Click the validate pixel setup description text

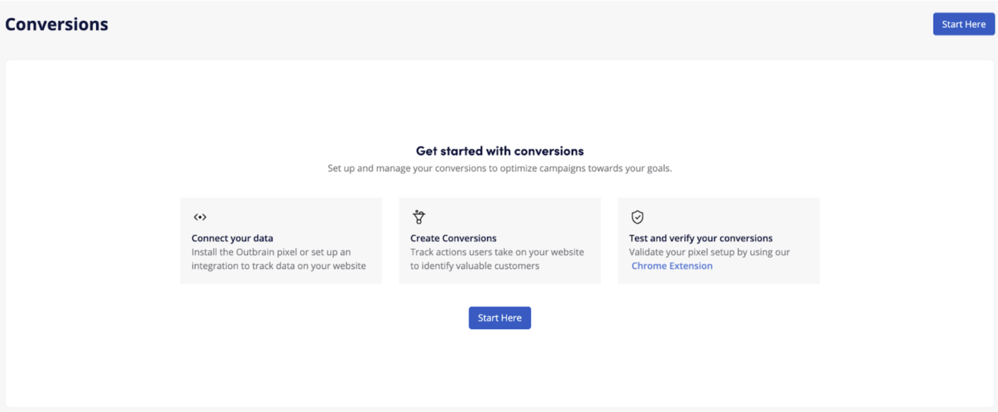(x=710, y=253)
